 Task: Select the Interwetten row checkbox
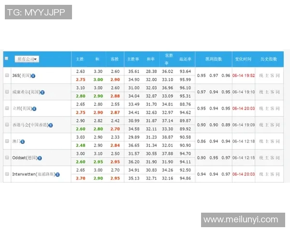pos(7,174)
